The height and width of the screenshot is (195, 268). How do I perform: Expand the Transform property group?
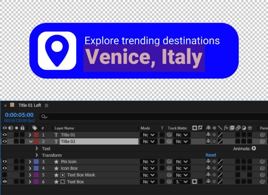click(x=37, y=155)
